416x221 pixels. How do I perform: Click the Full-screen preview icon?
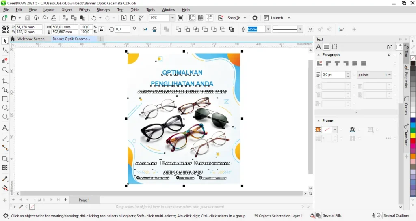point(180,18)
